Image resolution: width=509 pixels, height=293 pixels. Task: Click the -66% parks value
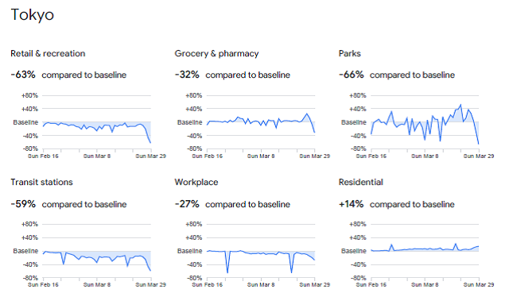(352, 75)
